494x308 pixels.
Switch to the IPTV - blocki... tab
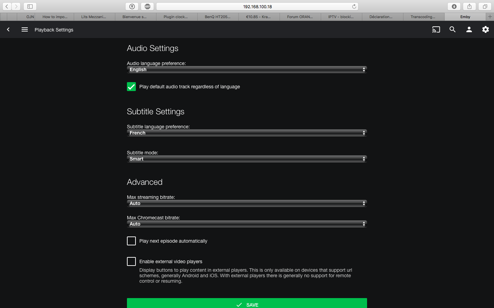(341, 17)
